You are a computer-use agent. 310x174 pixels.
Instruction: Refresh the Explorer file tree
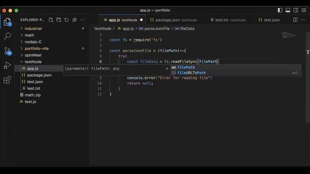(x=67, y=20)
